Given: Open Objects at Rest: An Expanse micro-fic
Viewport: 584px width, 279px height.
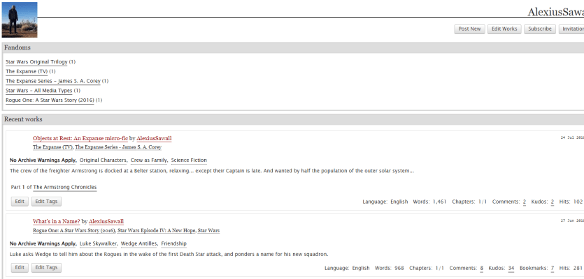Looking at the screenshot, I should [x=80, y=139].
